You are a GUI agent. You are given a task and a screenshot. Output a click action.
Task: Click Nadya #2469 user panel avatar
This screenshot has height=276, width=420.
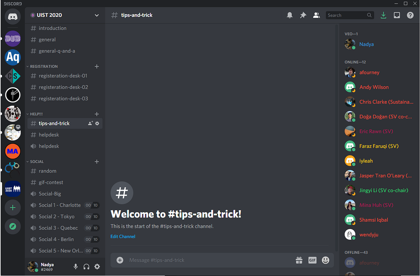[x=33, y=267]
